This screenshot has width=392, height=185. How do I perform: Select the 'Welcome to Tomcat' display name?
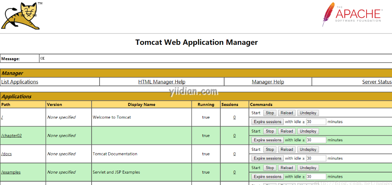tap(112, 117)
